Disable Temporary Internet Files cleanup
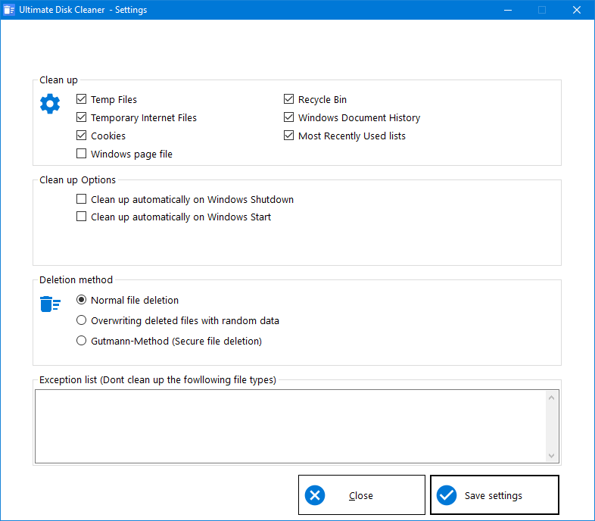The image size is (595, 521). click(x=82, y=117)
